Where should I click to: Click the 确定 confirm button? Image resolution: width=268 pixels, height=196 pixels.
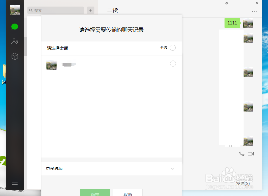pyautogui.click(x=95, y=194)
